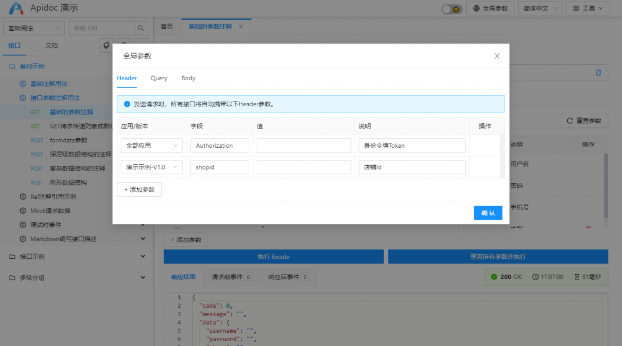Expand the 接口示例 folder chevron
Viewport: 622px width, 346px height.
point(143,257)
